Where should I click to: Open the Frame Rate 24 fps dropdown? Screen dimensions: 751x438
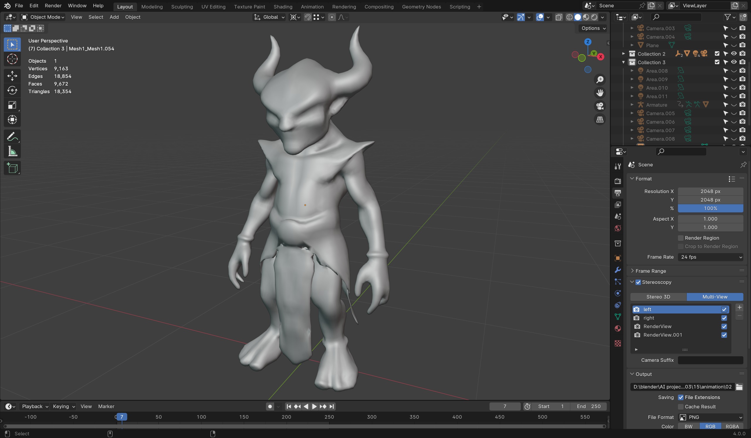(711, 257)
